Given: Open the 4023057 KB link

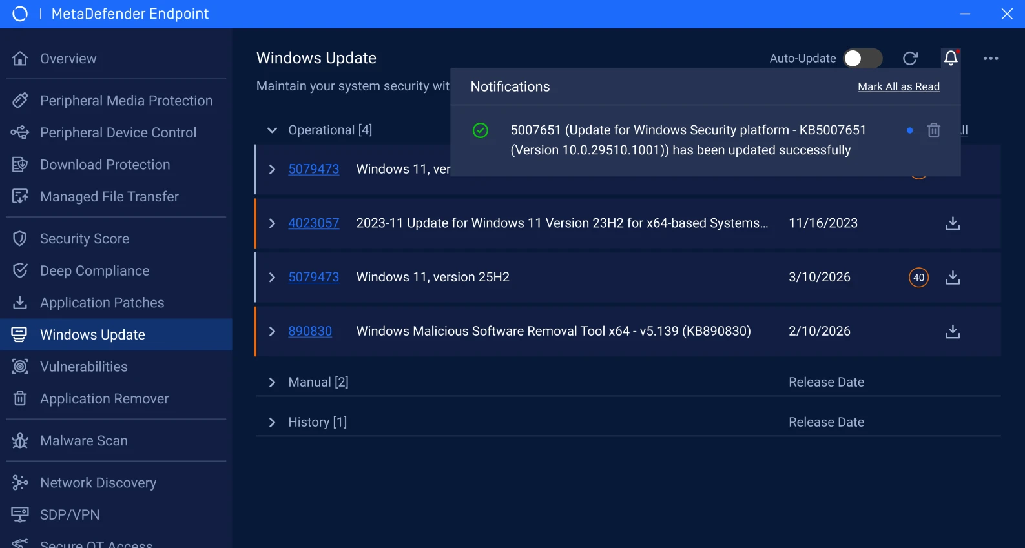Looking at the screenshot, I should click(313, 223).
